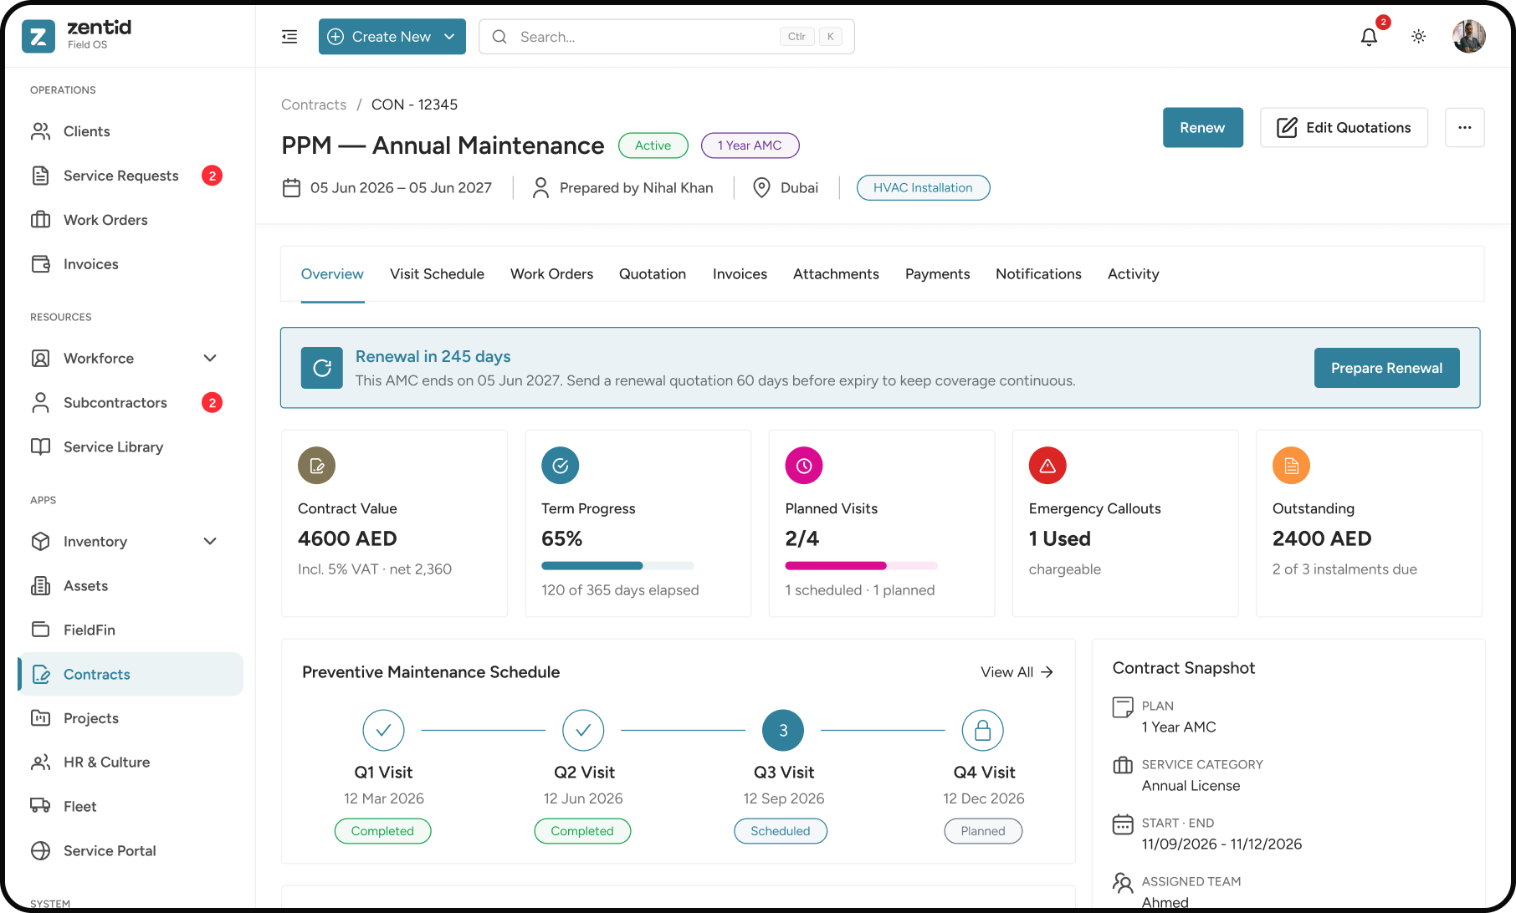The width and height of the screenshot is (1516, 913).
Task: Click the zentid Field OS logo
Action: [77, 35]
